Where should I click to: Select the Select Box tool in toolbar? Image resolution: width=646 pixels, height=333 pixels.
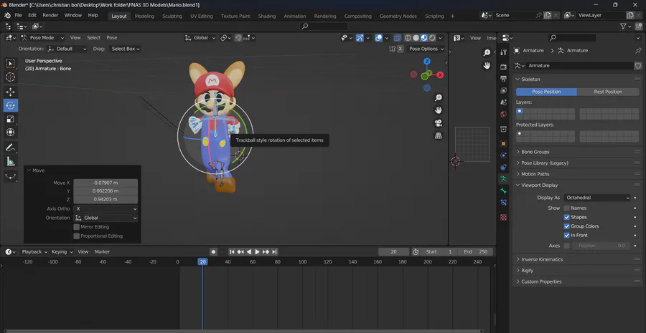pyautogui.click(x=11, y=64)
